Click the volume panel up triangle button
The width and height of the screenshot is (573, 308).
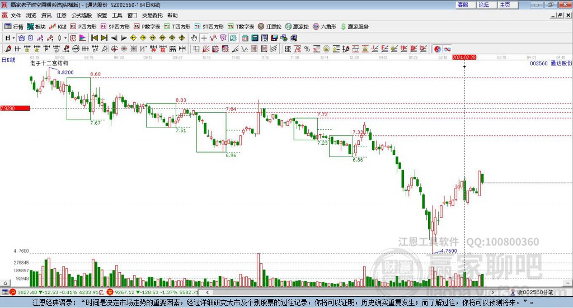(x=5, y=283)
